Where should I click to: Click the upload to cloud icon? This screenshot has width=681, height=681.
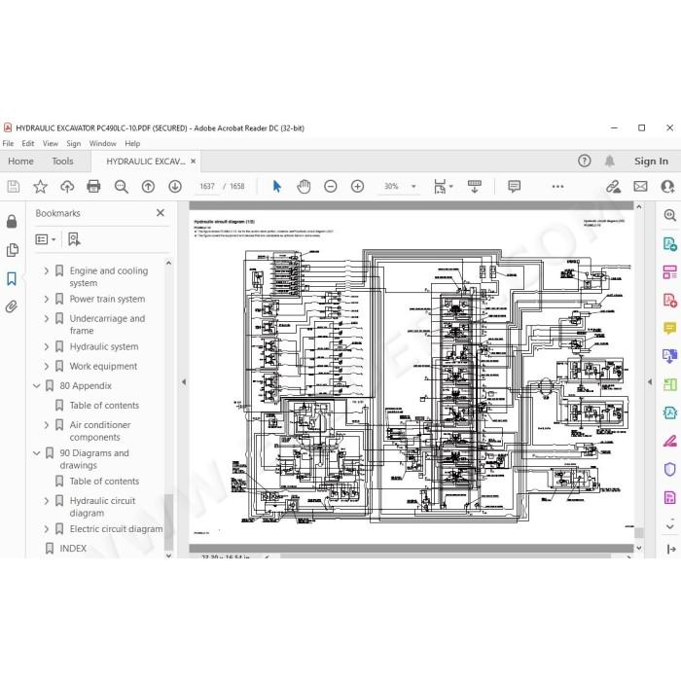[67, 187]
